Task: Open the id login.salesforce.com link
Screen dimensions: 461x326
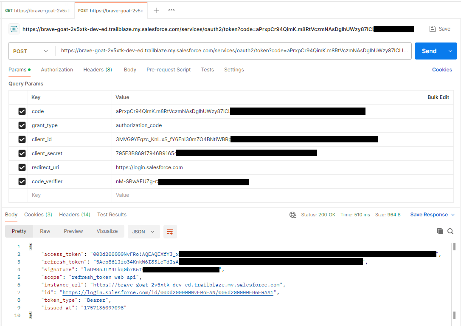Action: tap(168, 292)
